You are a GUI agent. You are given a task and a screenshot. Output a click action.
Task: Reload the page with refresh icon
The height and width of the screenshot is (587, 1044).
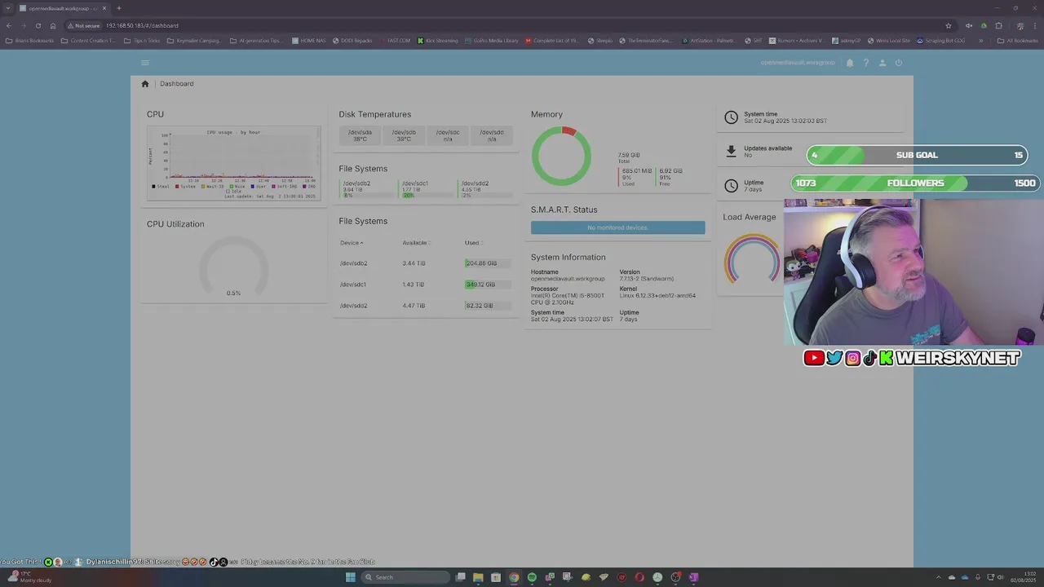pos(38,25)
